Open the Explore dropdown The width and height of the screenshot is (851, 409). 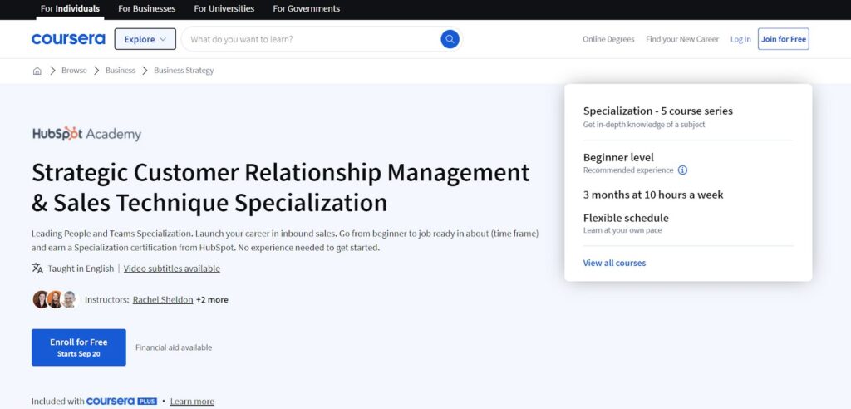tap(145, 39)
